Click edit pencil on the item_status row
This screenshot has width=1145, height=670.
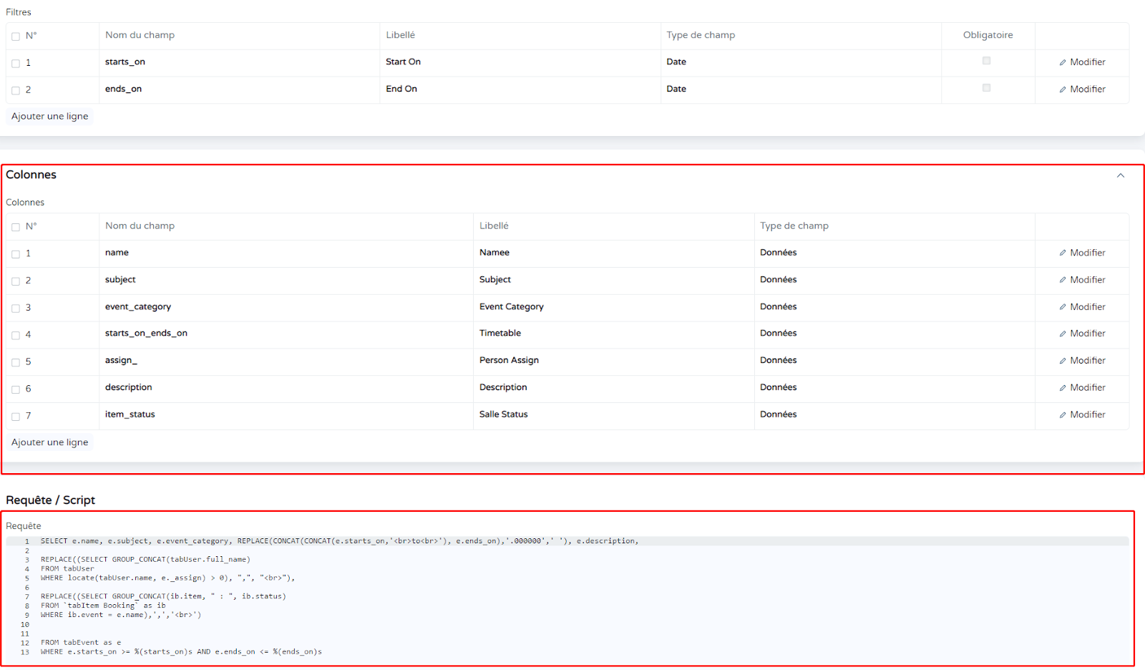(1063, 415)
